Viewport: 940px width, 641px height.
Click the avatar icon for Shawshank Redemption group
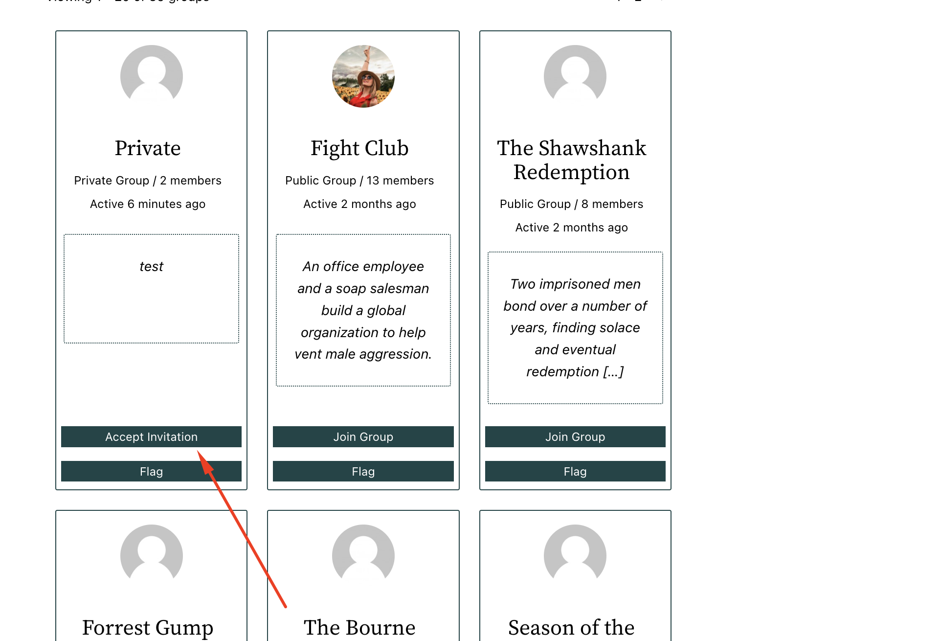tap(575, 77)
